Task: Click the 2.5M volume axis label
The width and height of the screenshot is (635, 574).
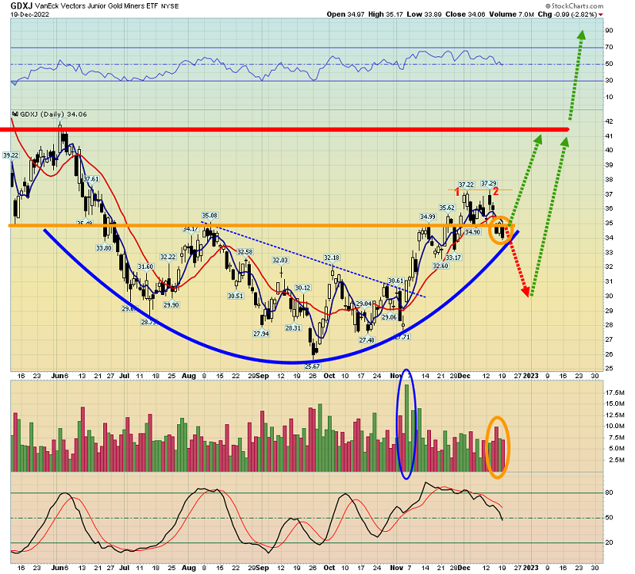Action: [617, 460]
